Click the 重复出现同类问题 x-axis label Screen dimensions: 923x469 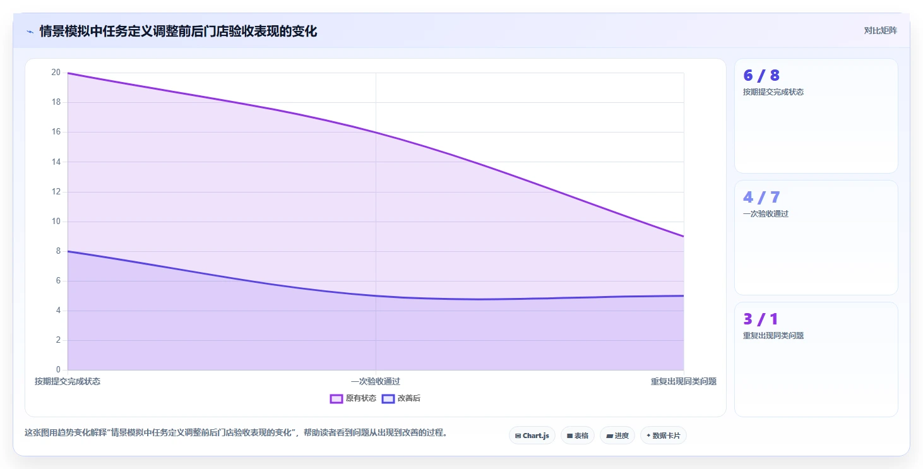pos(684,381)
